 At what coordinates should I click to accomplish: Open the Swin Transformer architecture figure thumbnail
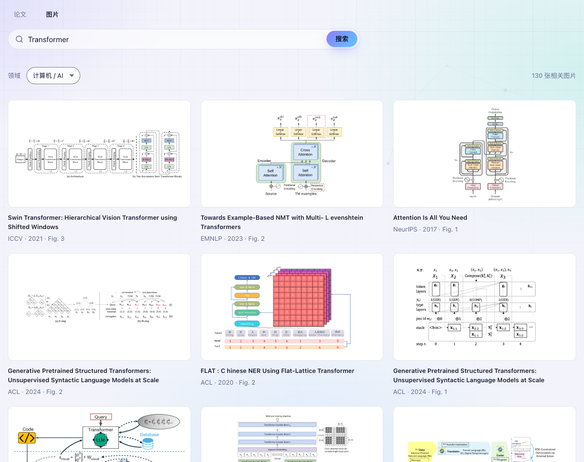tap(99, 154)
